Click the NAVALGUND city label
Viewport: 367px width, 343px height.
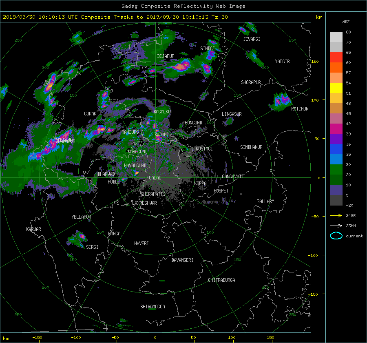[135, 166]
